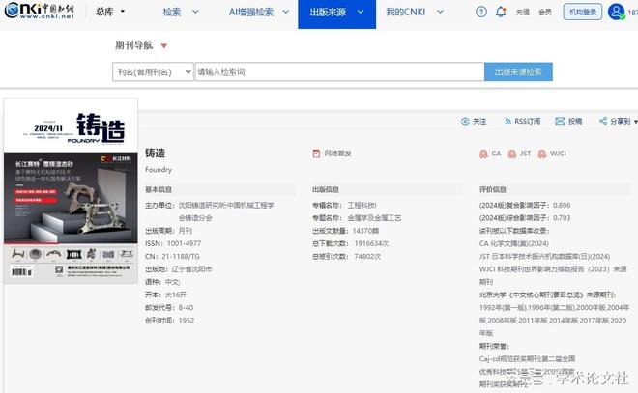The image size is (638, 393).
Task: Click the CA badge icon
Action: (x=483, y=154)
